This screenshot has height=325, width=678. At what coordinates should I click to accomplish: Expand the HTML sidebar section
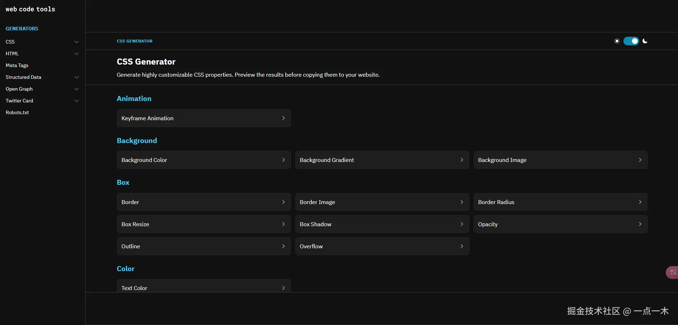point(76,54)
